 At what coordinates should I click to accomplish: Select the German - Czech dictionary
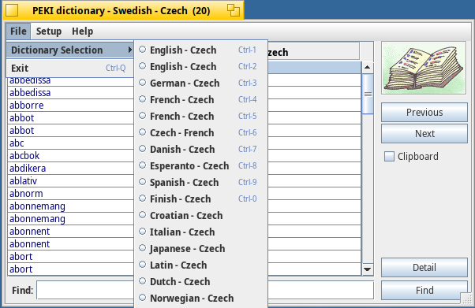point(201,83)
